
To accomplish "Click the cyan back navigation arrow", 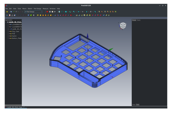I will click(78, 12).
